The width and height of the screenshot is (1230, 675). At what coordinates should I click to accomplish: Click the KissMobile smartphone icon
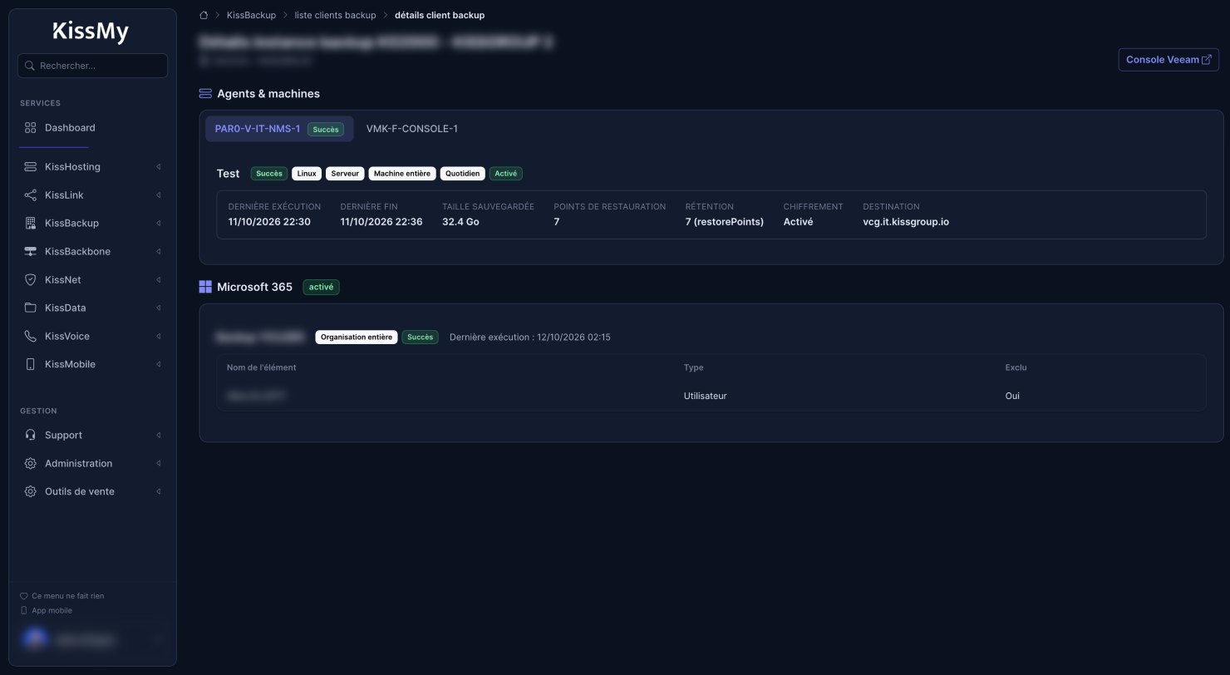[x=31, y=365]
